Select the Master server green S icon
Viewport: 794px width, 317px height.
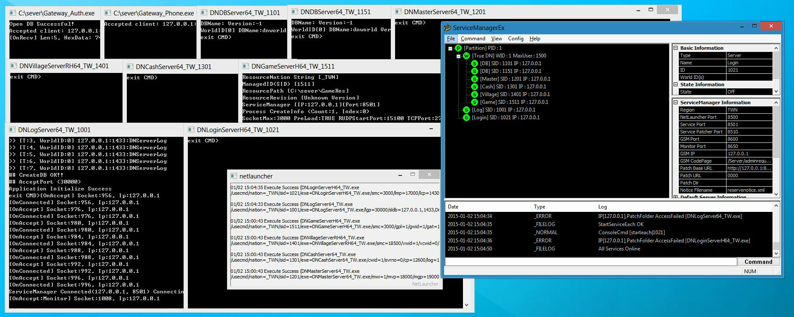point(474,79)
